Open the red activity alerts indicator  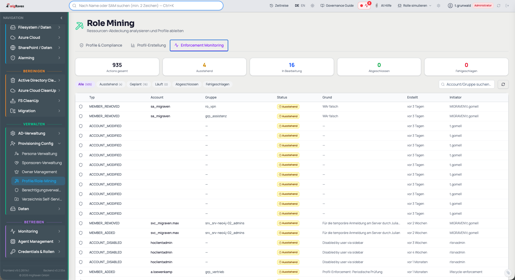coord(364,6)
